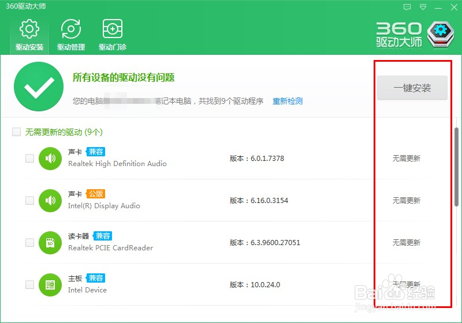Viewport: 462px width, 323px height.
Task: Click the Realtek audio sound card icon
Action: 50,159
